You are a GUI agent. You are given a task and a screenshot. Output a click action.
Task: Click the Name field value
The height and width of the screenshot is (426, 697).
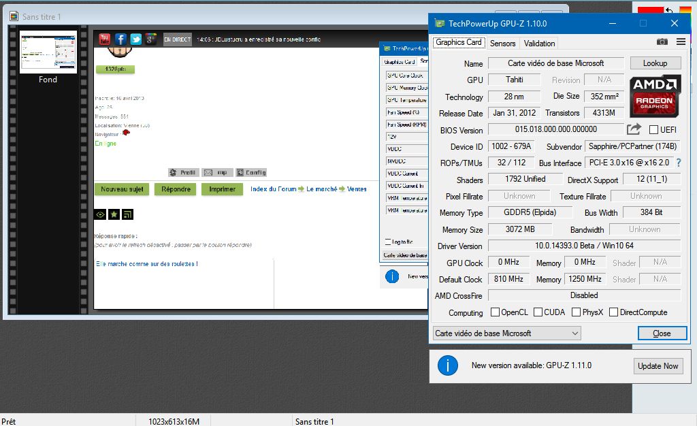pyautogui.click(x=555, y=63)
